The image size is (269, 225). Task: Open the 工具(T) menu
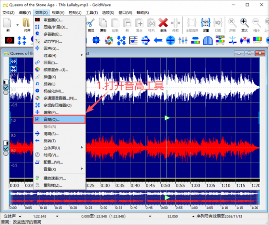click(92, 13)
